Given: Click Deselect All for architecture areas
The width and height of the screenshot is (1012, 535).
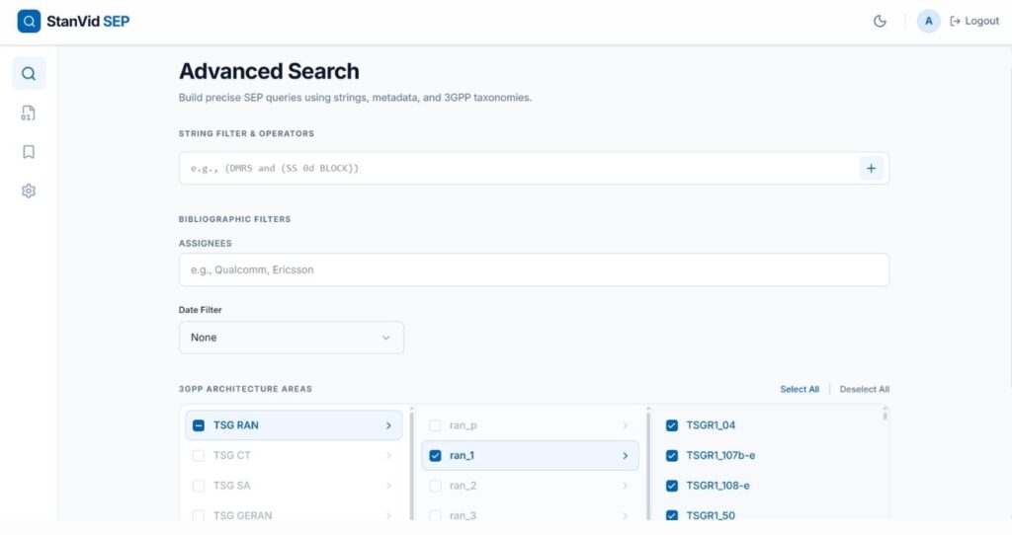Looking at the screenshot, I should pyautogui.click(x=864, y=389).
